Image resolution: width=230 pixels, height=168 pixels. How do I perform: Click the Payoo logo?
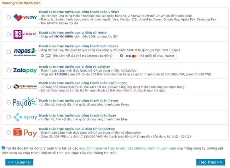coord(25,102)
